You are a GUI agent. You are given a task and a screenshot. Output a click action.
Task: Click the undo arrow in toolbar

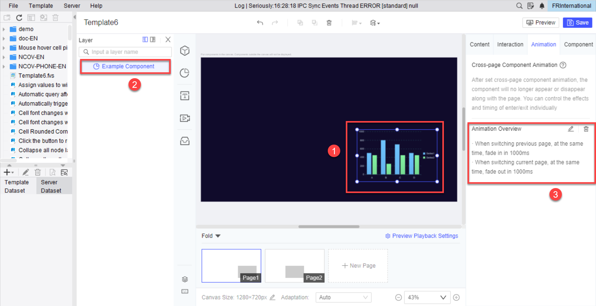pos(260,23)
